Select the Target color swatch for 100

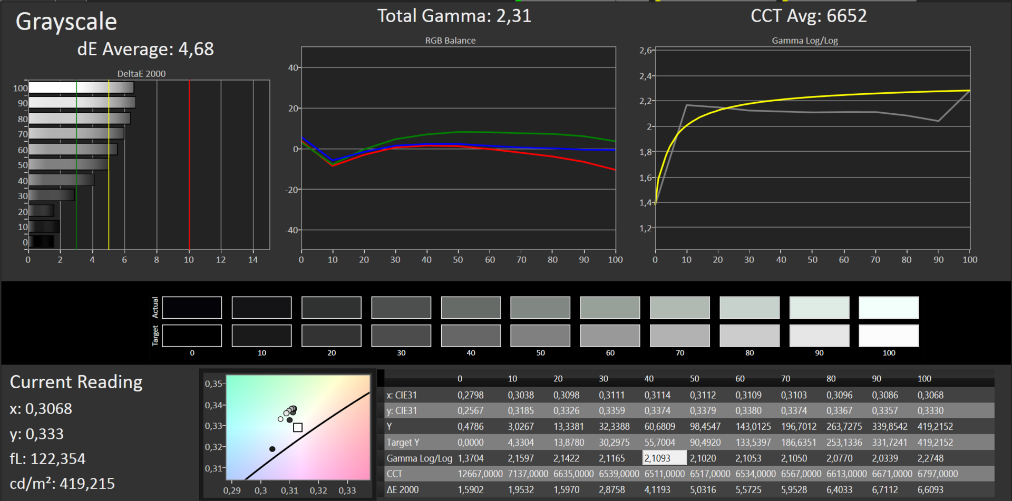pyautogui.click(x=889, y=336)
